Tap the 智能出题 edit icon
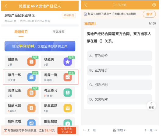The width and height of the screenshot is (163, 137). pyautogui.click(x=31, y=108)
